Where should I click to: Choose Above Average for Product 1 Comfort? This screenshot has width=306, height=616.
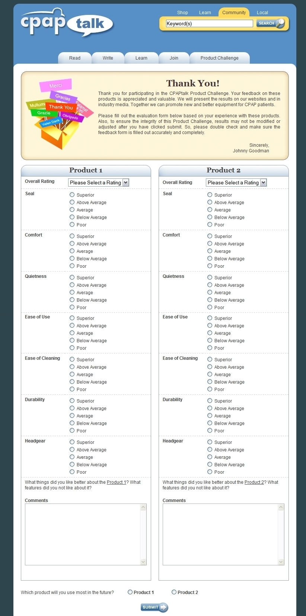[72, 244]
